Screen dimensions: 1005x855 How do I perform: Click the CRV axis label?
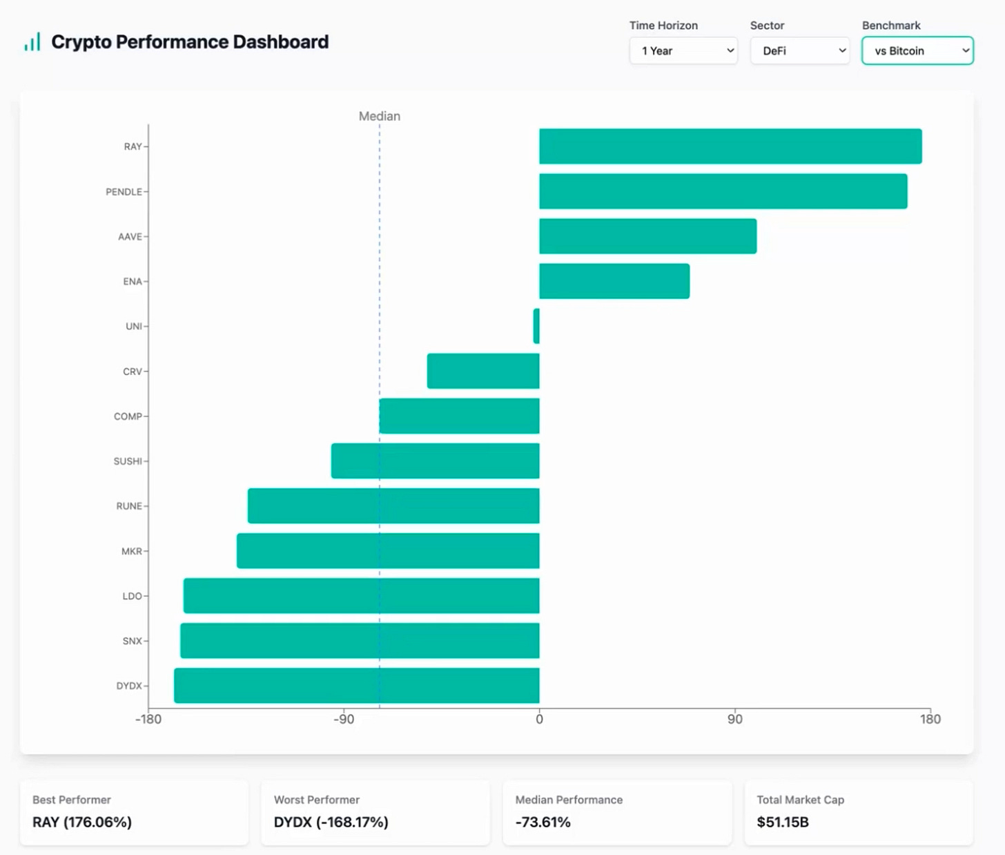(133, 371)
